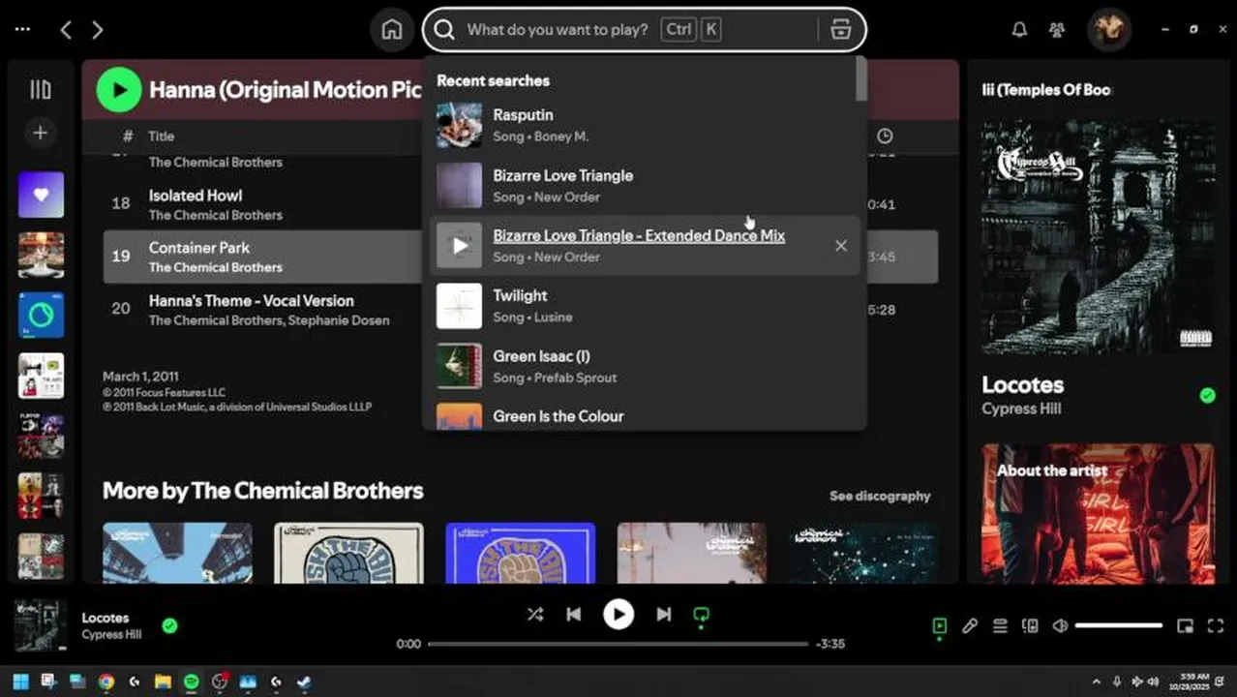The image size is (1237, 697).
Task: Select Rasputin from recent searches
Action: point(644,125)
